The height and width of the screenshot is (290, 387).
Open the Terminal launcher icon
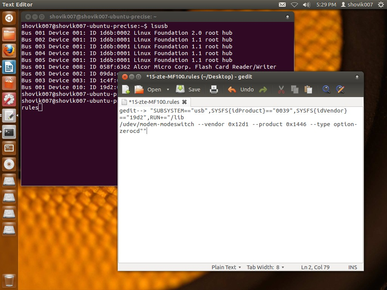pyautogui.click(x=9, y=132)
